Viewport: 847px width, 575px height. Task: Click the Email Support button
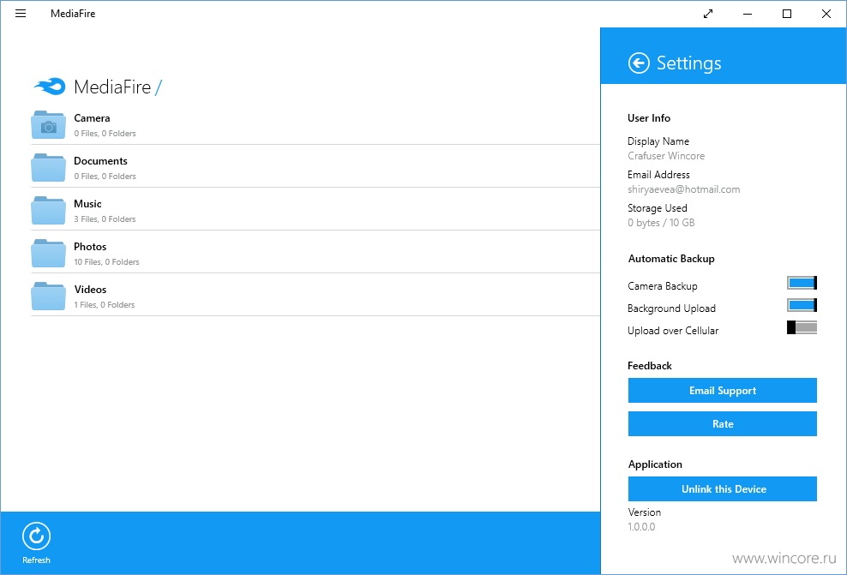coord(722,391)
